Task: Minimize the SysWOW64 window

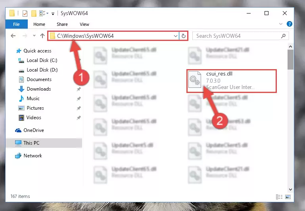Action: click(249, 13)
